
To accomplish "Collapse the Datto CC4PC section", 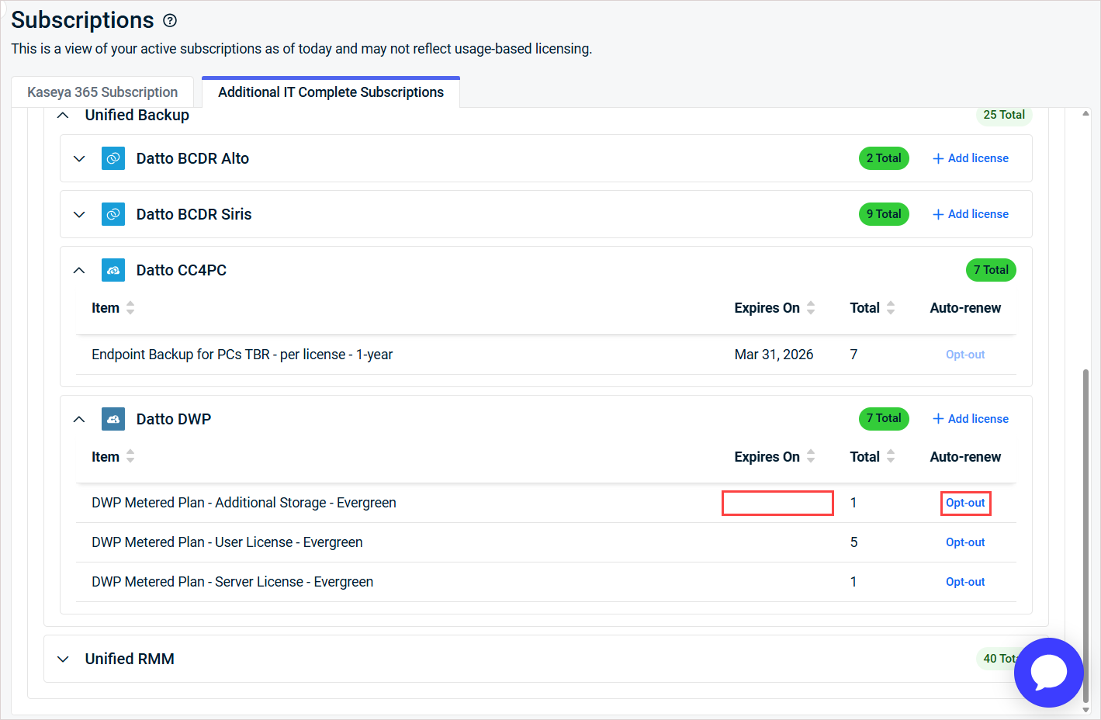I will pyautogui.click(x=79, y=270).
